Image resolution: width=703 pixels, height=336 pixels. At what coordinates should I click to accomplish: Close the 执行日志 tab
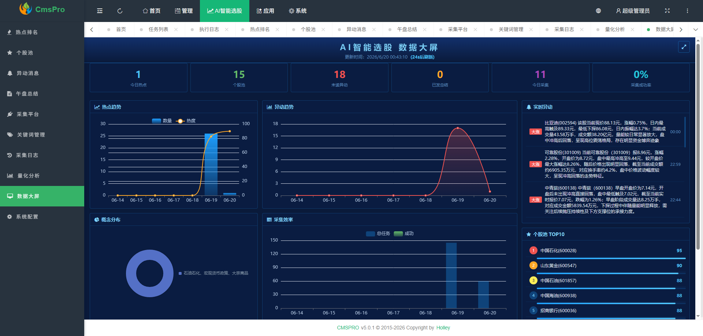coord(227,30)
